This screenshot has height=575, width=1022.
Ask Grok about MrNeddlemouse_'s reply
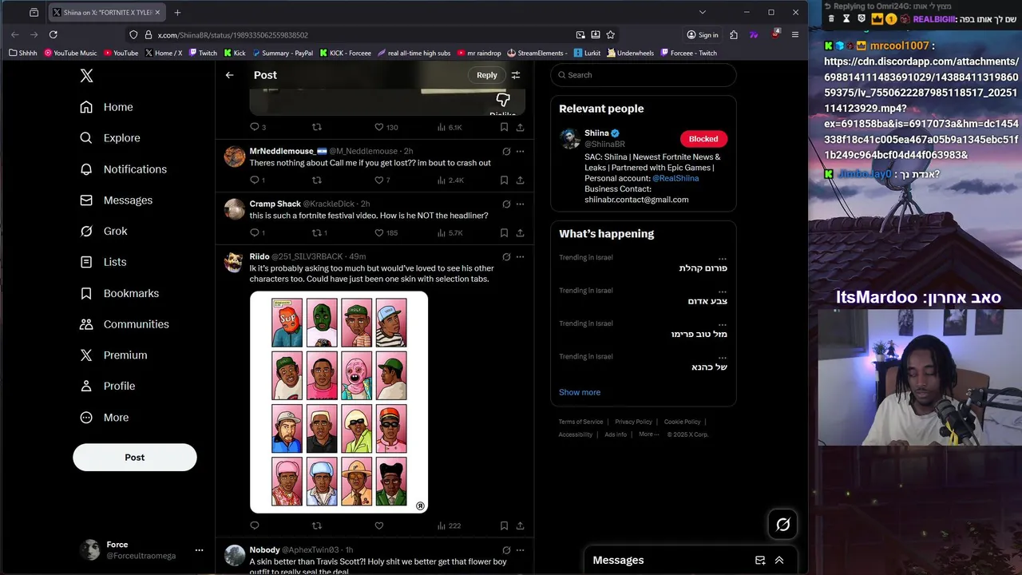(506, 151)
